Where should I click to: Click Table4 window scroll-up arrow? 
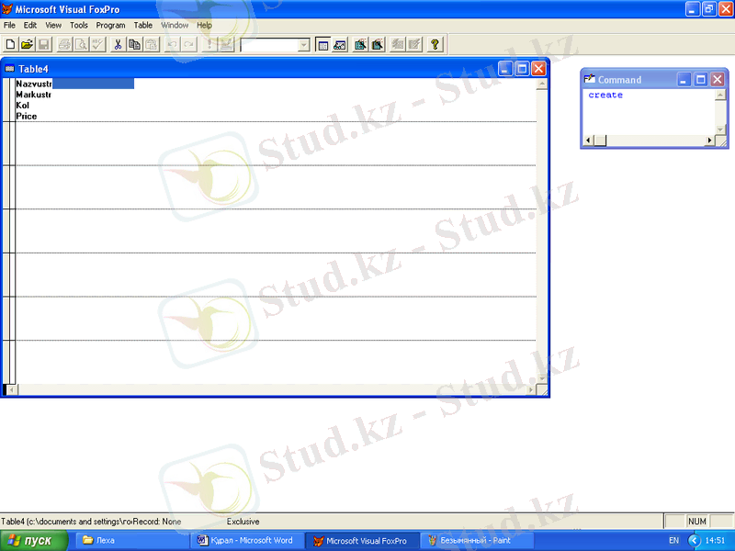pos(542,84)
